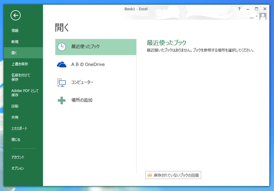Screen dimensions: 274x191
Task: Choose 上書き保存 from the sidebar
Action: [23, 64]
